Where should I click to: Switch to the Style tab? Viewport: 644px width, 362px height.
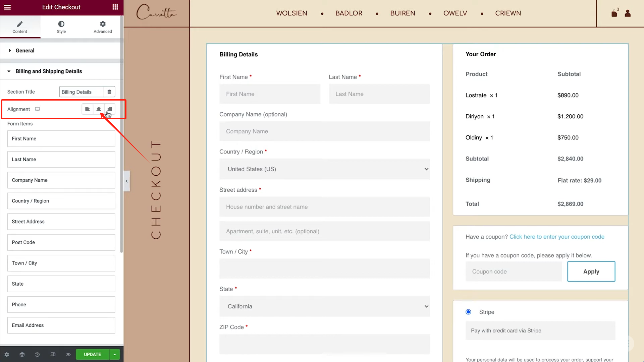61,27
